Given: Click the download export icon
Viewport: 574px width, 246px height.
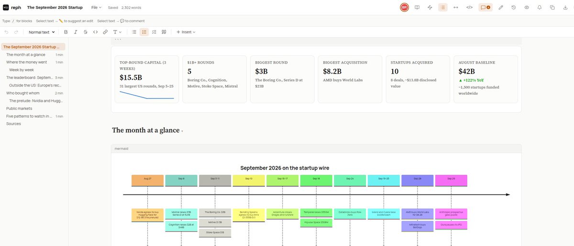Looking at the screenshot, I should click(565, 8).
